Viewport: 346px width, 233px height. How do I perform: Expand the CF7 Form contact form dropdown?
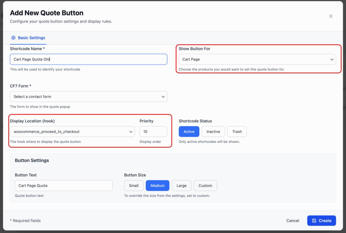(89, 97)
